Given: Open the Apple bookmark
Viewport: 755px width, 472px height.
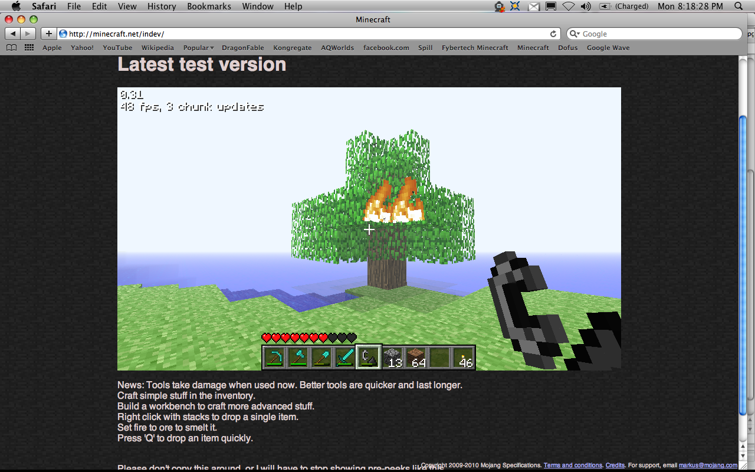Looking at the screenshot, I should pos(52,48).
